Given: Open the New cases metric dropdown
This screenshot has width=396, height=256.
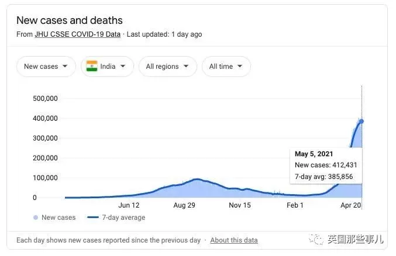Looking at the screenshot, I should (x=46, y=66).
